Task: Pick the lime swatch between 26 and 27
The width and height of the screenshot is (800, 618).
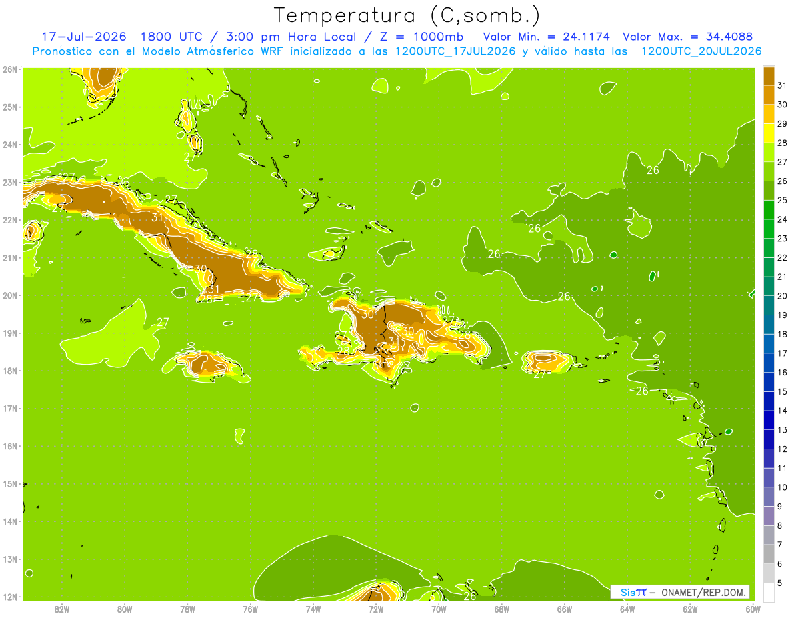Action: coord(769,171)
